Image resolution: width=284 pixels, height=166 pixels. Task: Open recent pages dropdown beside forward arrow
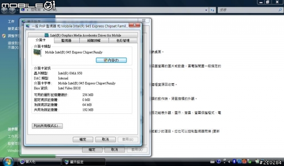coord(18,10)
